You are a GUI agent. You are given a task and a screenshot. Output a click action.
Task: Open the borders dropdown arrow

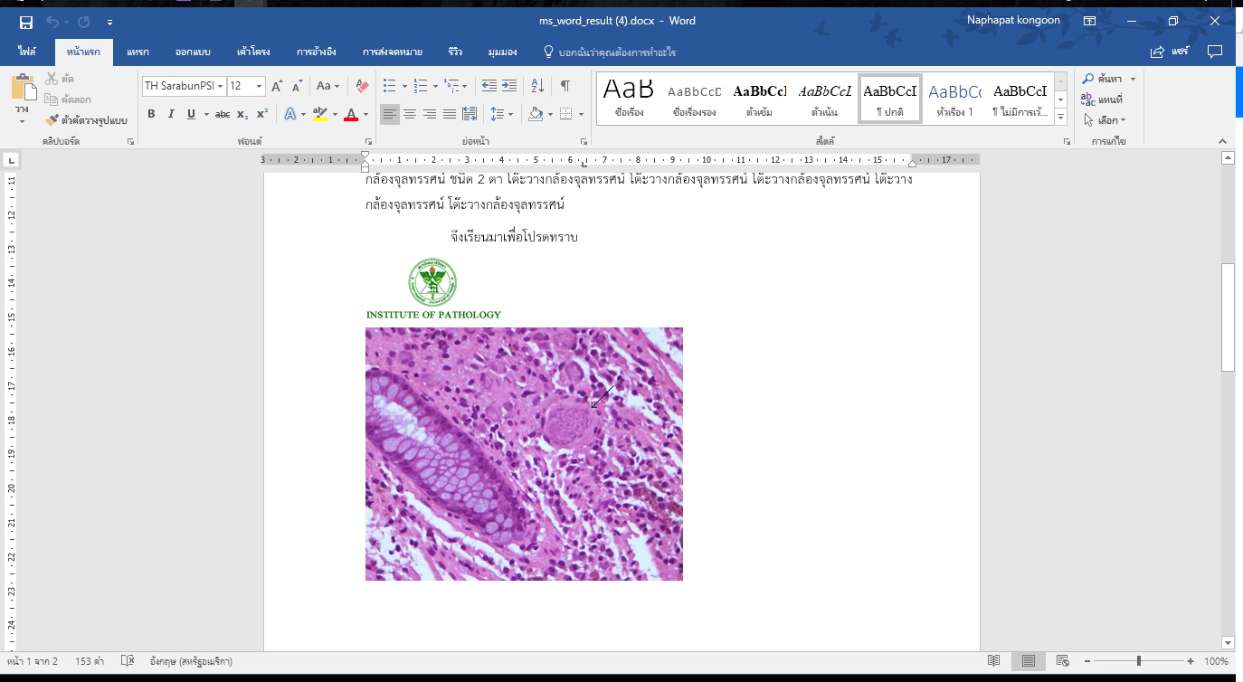[x=581, y=114]
